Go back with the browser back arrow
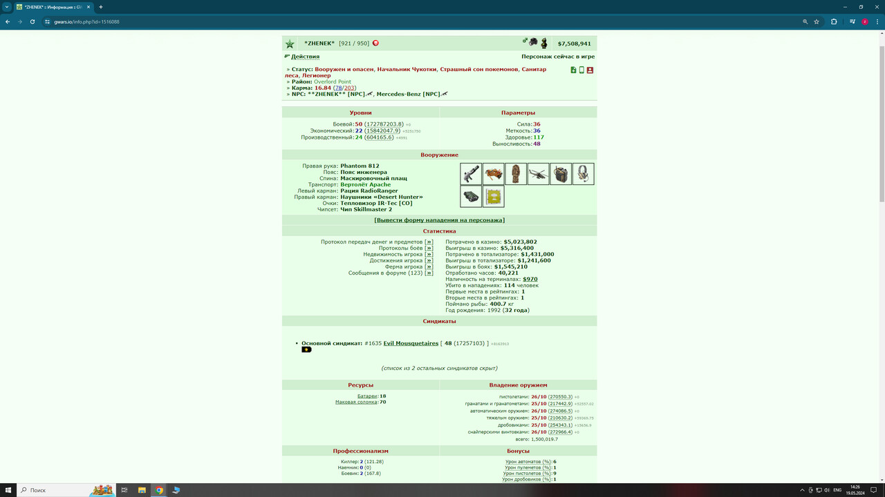Viewport: 885px width, 497px height. click(8, 21)
